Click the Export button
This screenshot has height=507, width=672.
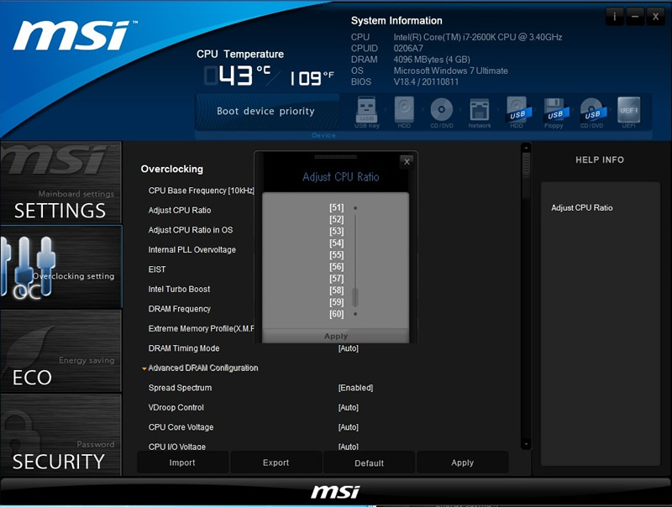276,463
